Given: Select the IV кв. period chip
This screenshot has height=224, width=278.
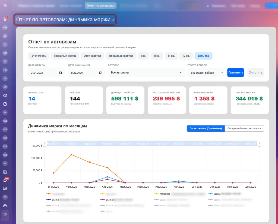Looking at the screenshot, I should click(x=186, y=56).
